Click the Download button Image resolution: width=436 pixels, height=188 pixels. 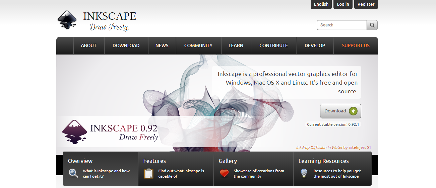(340, 111)
